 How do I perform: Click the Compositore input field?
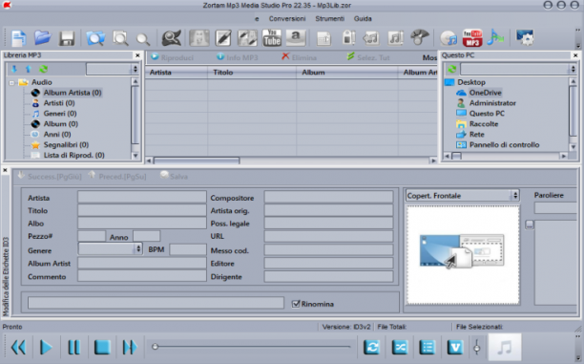[x=328, y=197]
